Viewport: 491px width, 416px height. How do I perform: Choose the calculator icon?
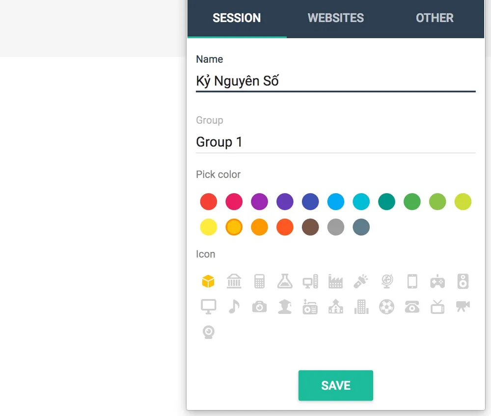coord(259,282)
